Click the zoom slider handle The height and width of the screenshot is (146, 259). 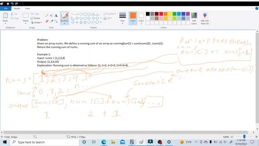pyautogui.click(x=244, y=137)
